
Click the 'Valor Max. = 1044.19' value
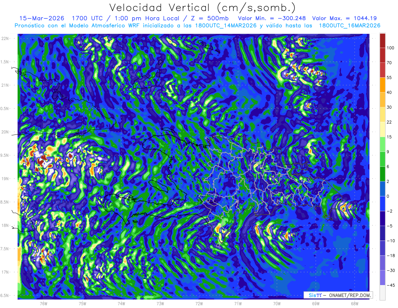pyautogui.click(x=345, y=18)
